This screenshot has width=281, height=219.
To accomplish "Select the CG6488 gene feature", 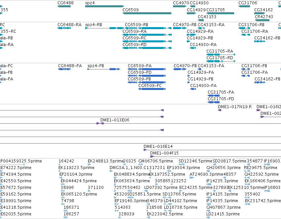I will coord(64,6).
